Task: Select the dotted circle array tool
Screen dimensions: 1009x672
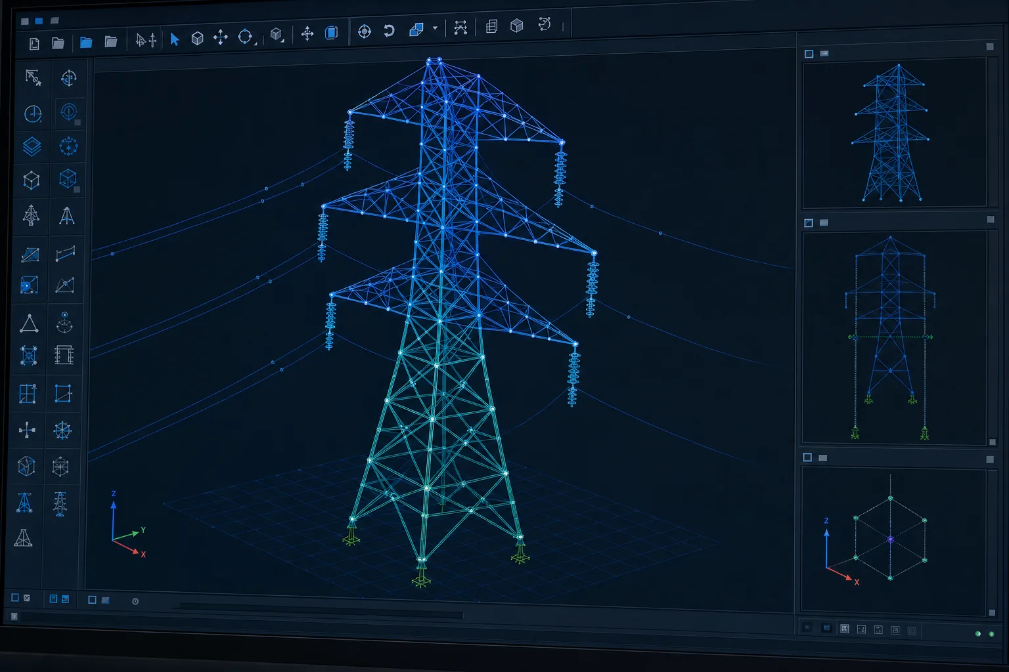Action: point(68,146)
